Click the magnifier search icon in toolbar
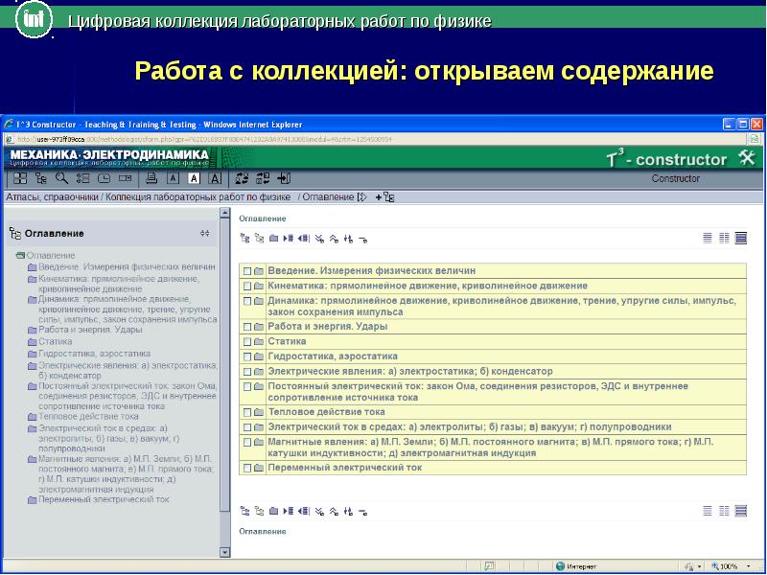 [59, 178]
